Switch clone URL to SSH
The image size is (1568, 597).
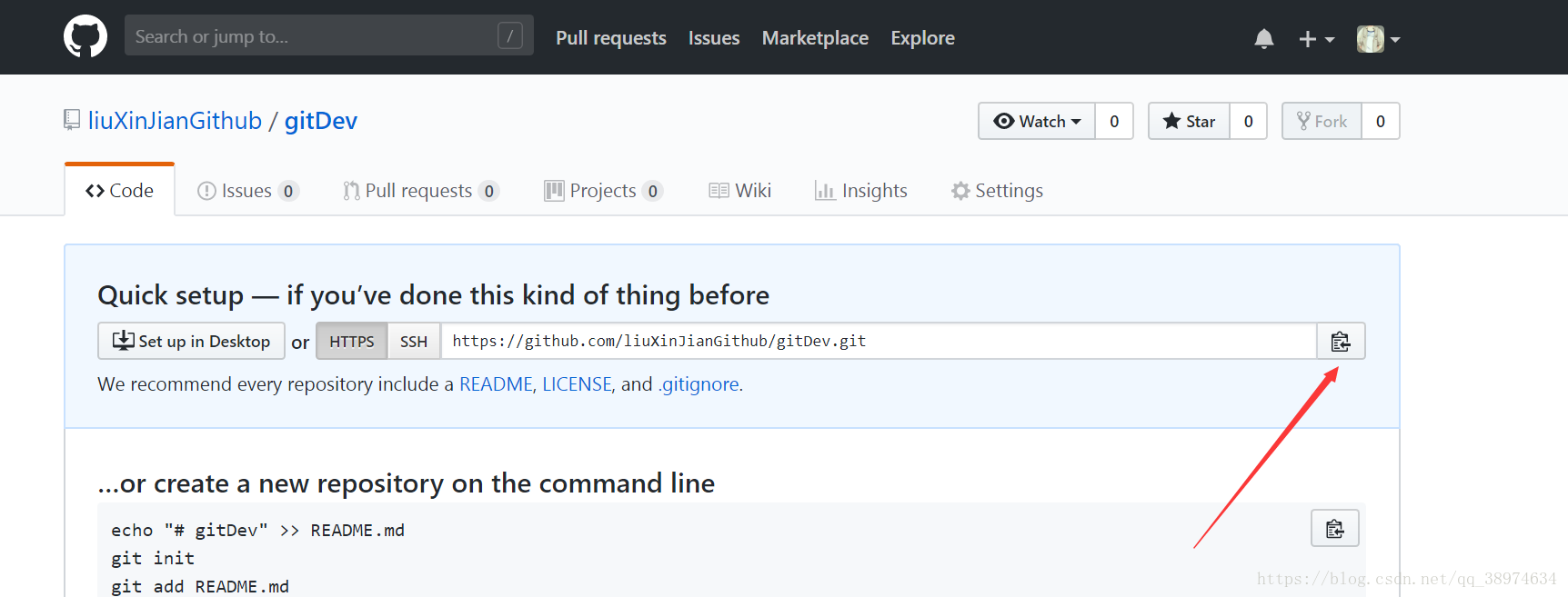[414, 342]
